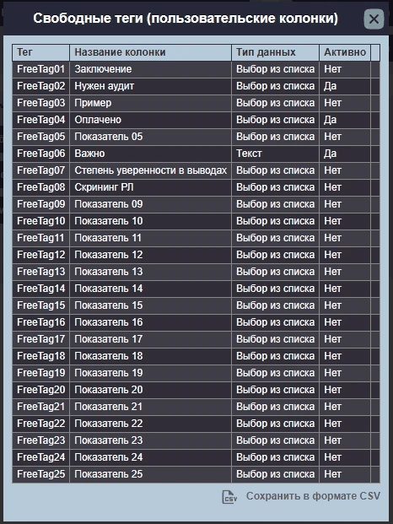Close the Свободные теги dialog

point(374,19)
